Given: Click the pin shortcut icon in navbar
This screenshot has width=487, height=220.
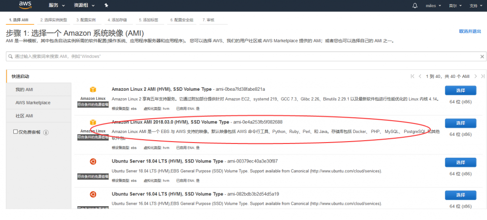Looking at the screenshot, I should point(106,5).
